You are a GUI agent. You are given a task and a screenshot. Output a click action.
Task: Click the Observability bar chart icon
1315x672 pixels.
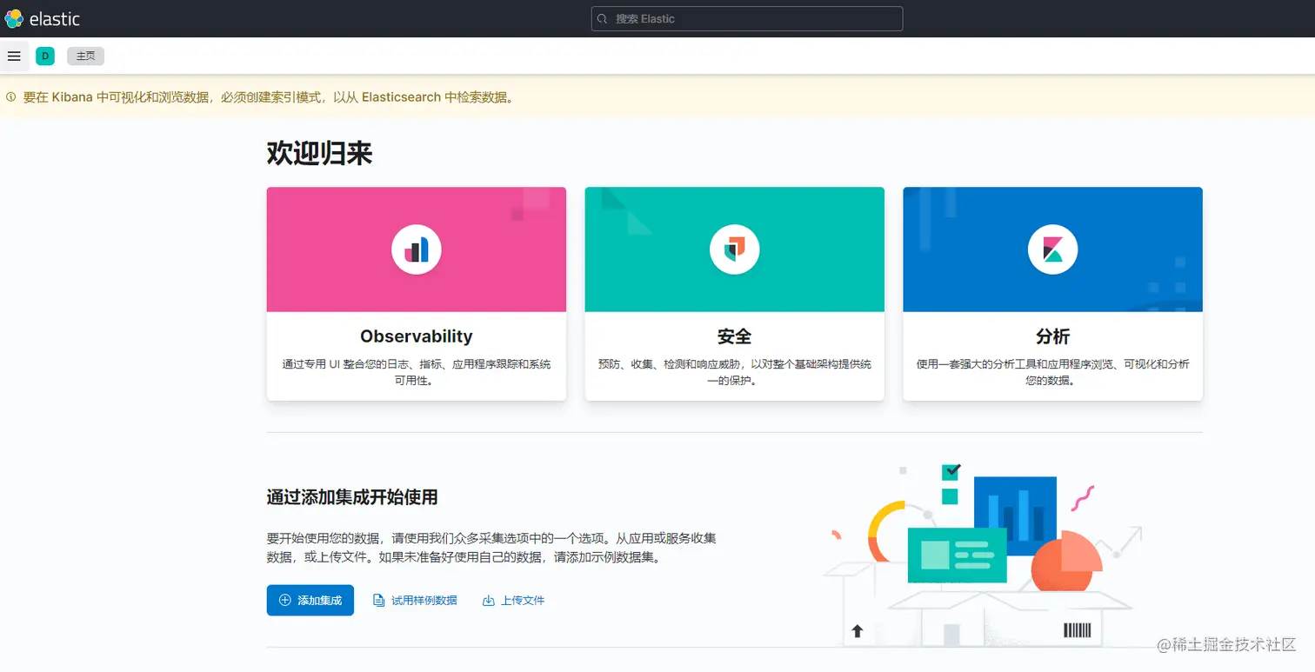click(417, 250)
